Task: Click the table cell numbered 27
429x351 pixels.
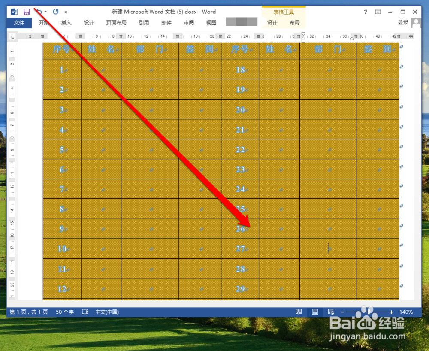Action: pos(240,249)
